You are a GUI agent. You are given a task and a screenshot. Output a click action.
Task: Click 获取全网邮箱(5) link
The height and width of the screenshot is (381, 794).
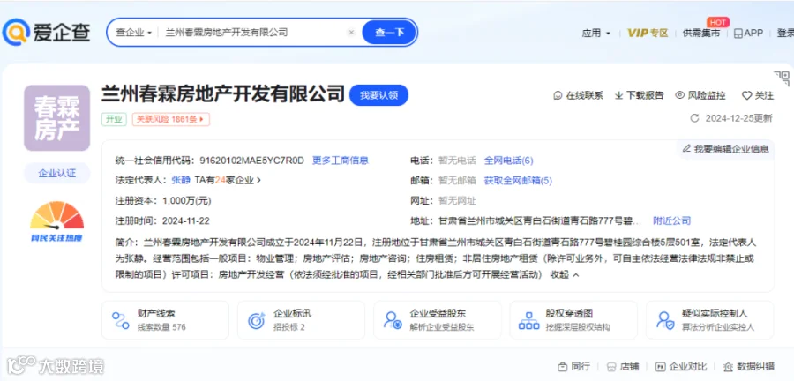pos(518,180)
